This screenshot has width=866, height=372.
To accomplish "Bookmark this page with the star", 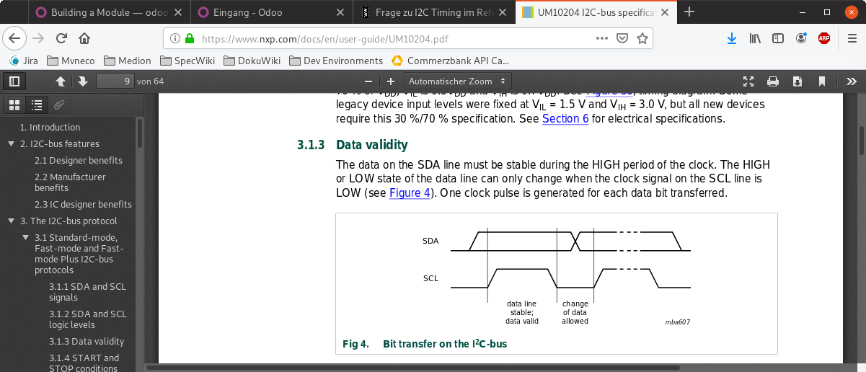I will coord(642,38).
